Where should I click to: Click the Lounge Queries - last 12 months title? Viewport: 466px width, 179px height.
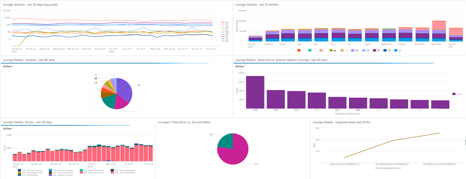click(x=257, y=5)
